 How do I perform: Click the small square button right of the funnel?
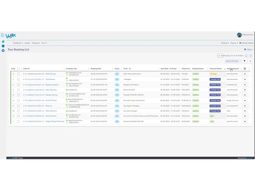250,61
